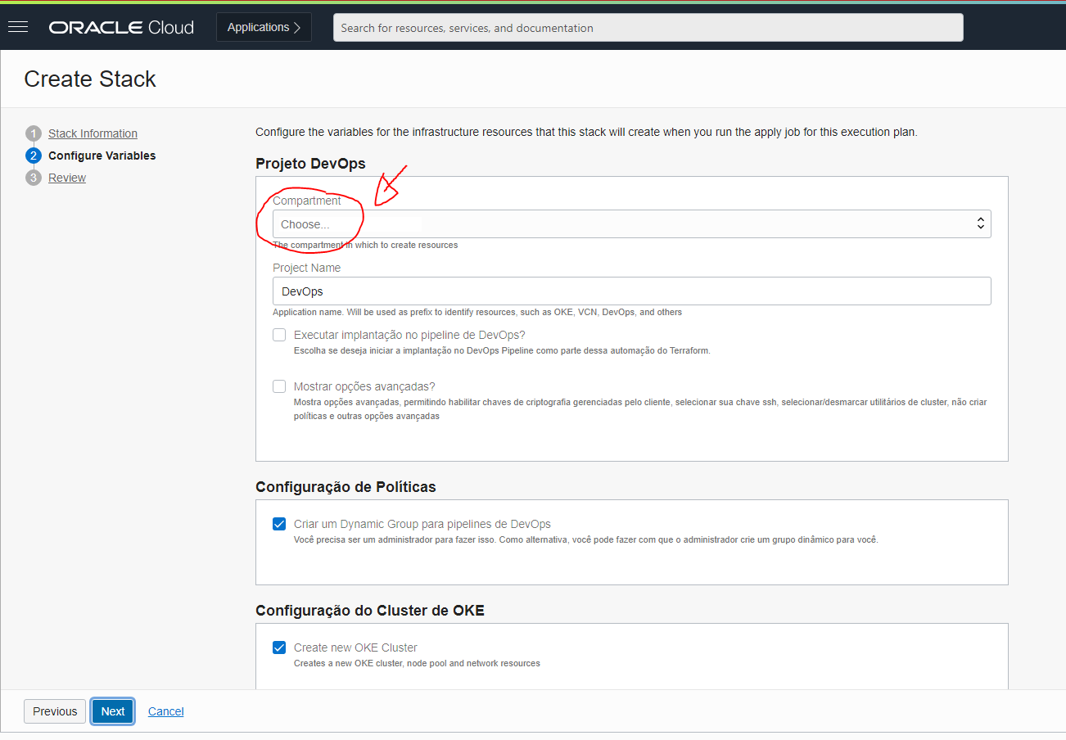
Task: Click the step 3 circle indicator
Action: click(34, 178)
